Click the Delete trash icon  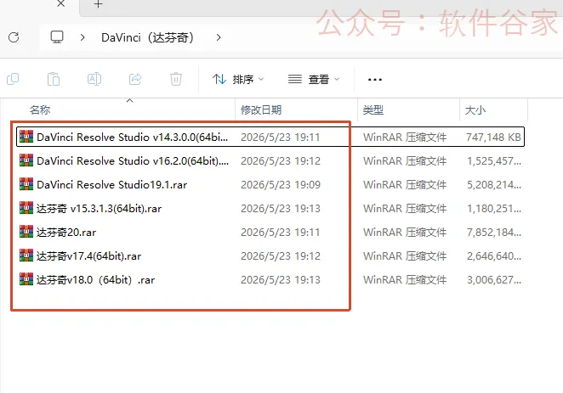(176, 79)
